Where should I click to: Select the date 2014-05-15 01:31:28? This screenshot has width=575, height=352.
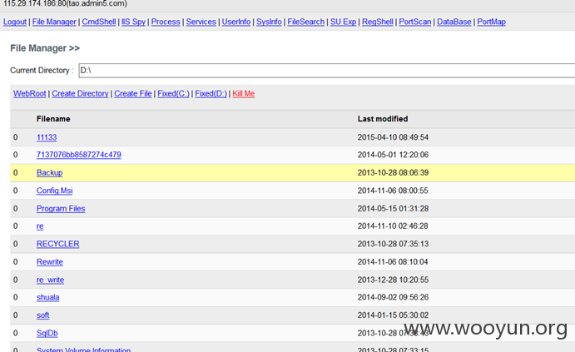tap(393, 209)
